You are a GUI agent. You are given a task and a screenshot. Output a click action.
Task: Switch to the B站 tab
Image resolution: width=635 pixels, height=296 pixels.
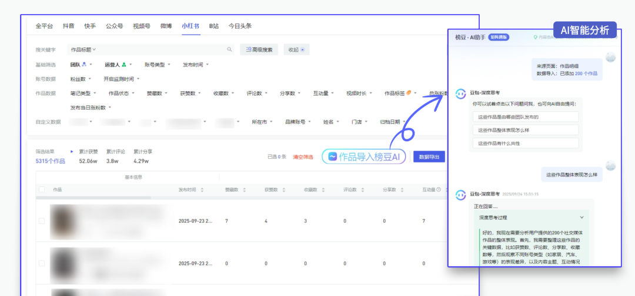click(214, 26)
